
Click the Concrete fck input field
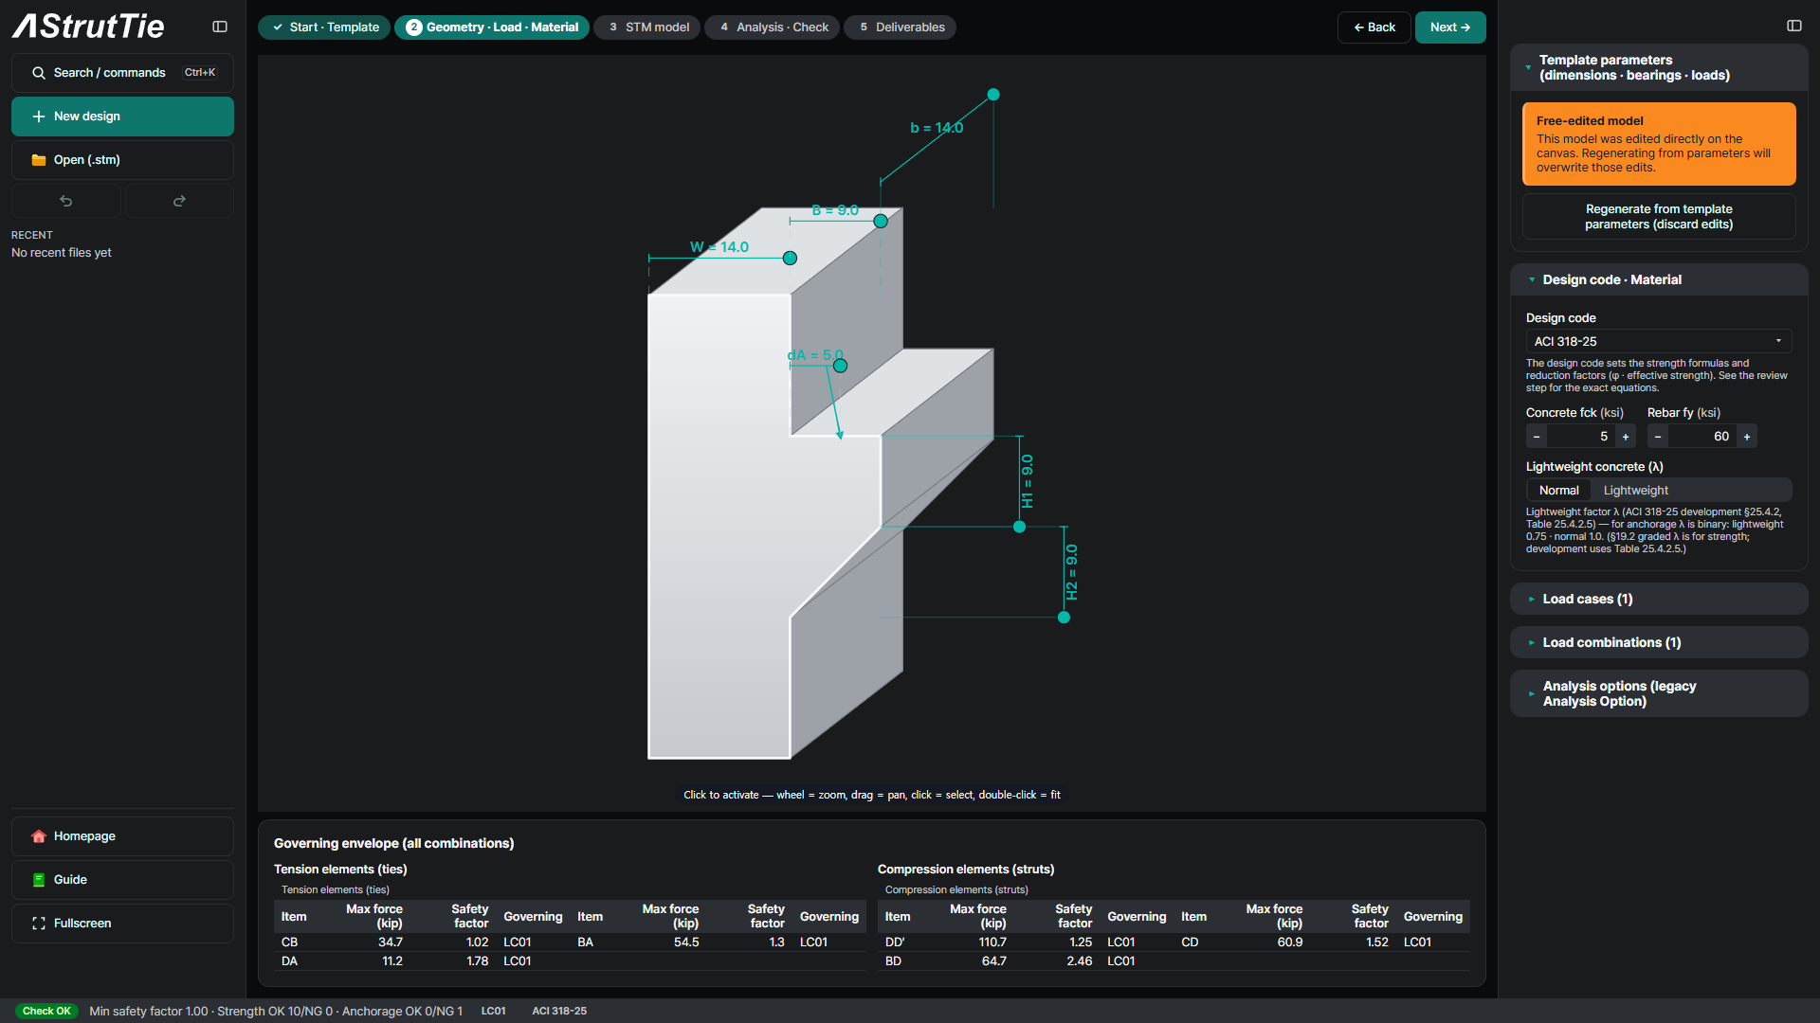click(x=1581, y=437)
